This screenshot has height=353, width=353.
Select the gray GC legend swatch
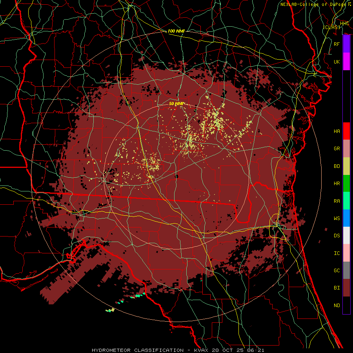click(x=346, y=270)
